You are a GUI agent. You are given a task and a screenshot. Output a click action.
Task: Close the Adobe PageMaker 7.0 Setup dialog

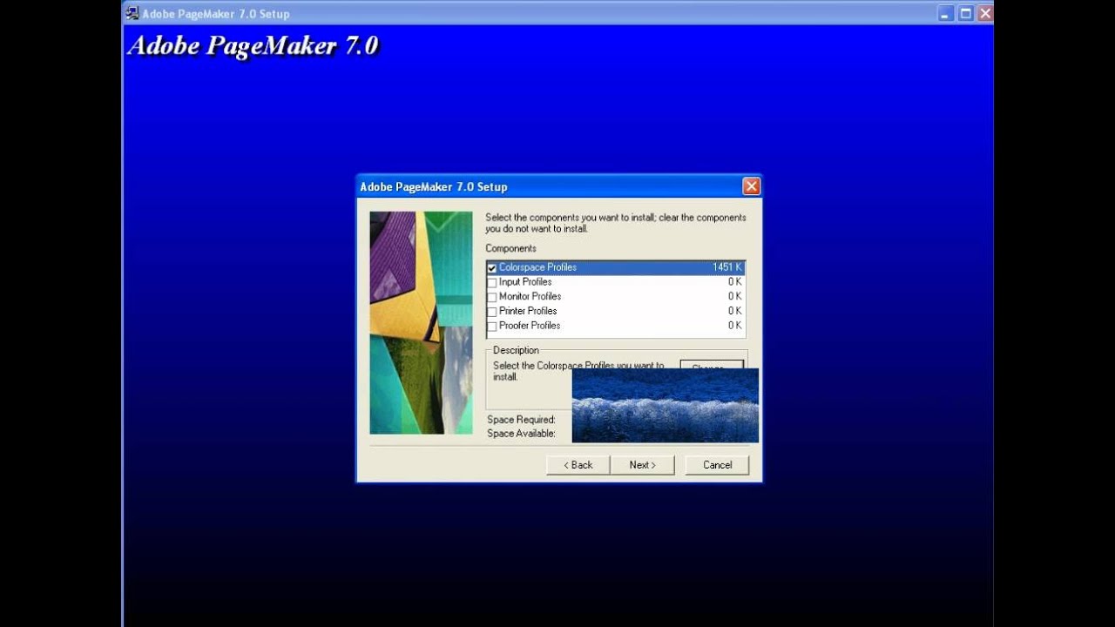752,186
